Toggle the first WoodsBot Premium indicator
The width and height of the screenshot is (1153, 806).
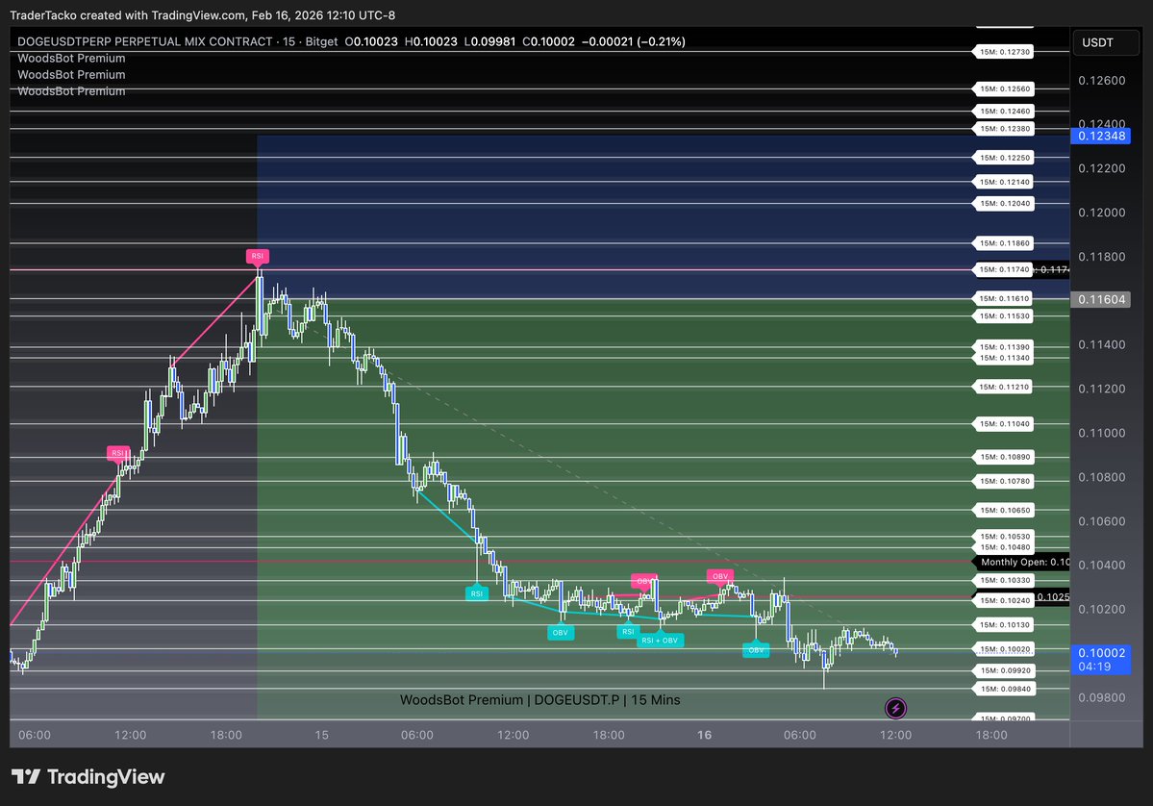point(70,58)
